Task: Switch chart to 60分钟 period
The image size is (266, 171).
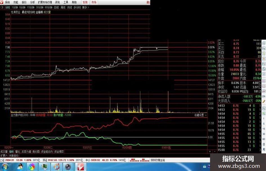Action: (x=48, y=8)
